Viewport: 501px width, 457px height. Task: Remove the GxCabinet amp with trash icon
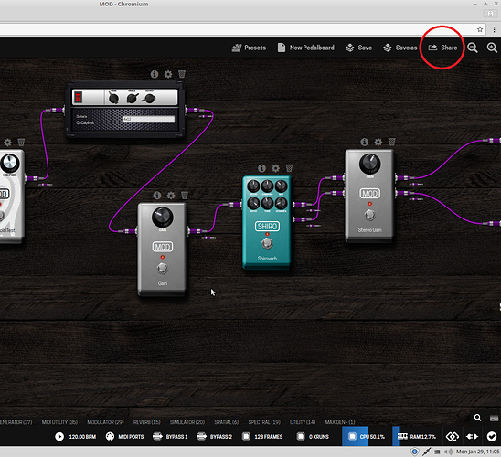tap(182, 74)
